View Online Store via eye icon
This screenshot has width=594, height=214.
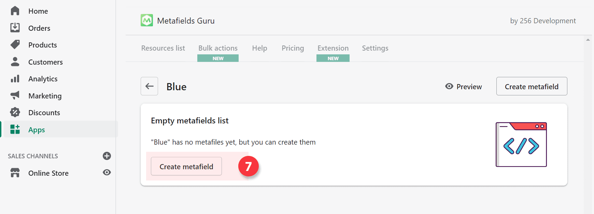tap(107, 173)
